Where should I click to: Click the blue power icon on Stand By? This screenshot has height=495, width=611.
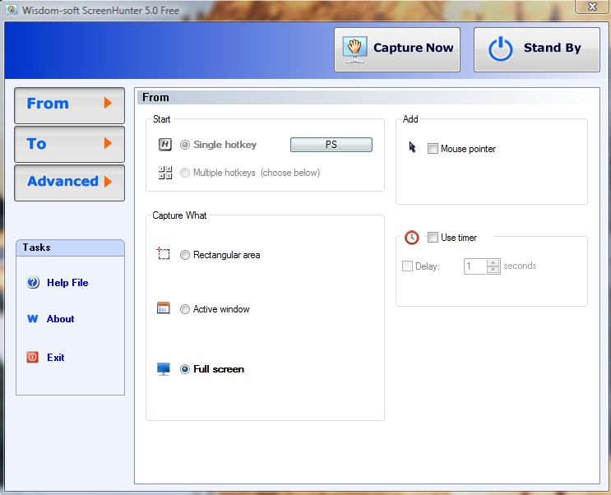(x=500, y=49)
